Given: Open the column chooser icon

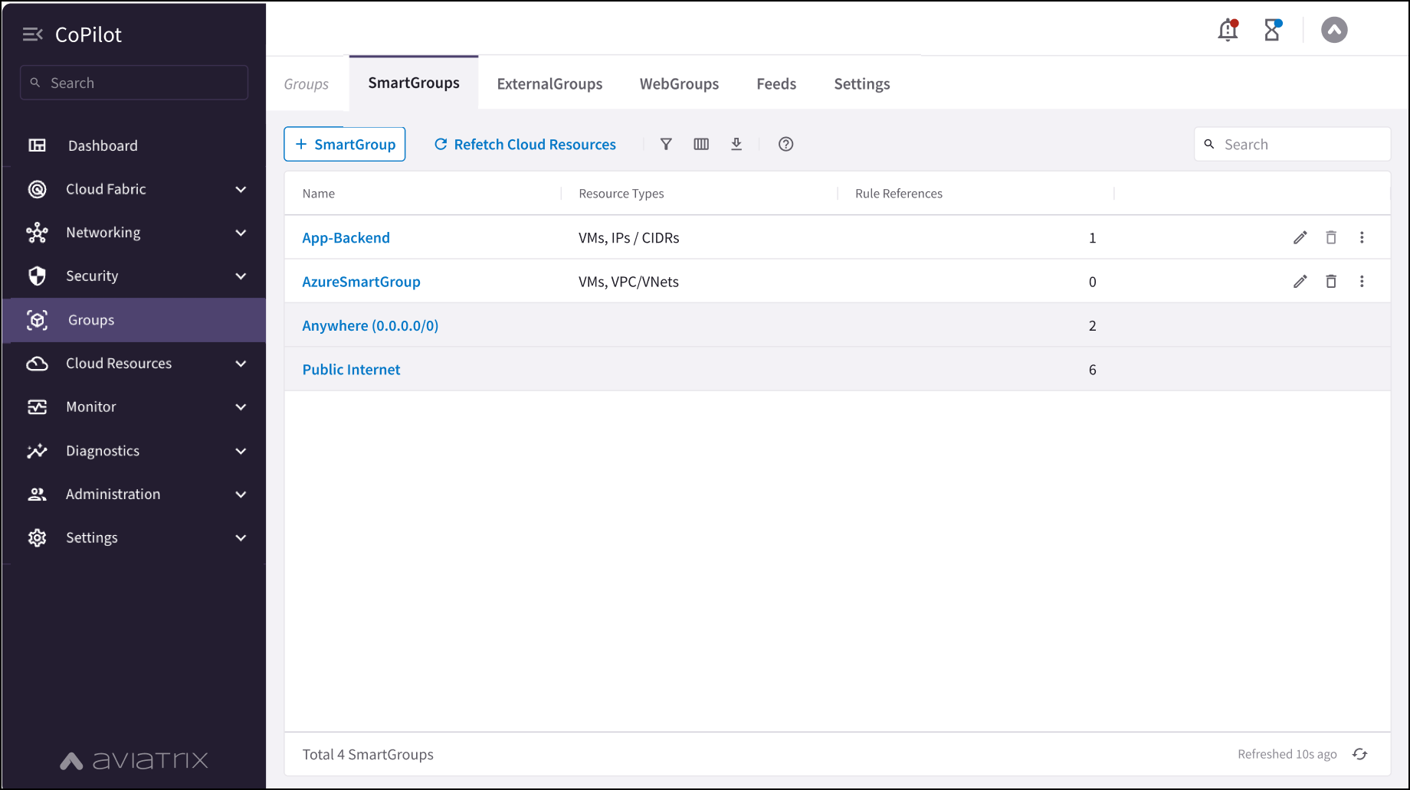Looking at the screenshot, I should (701, 144).
